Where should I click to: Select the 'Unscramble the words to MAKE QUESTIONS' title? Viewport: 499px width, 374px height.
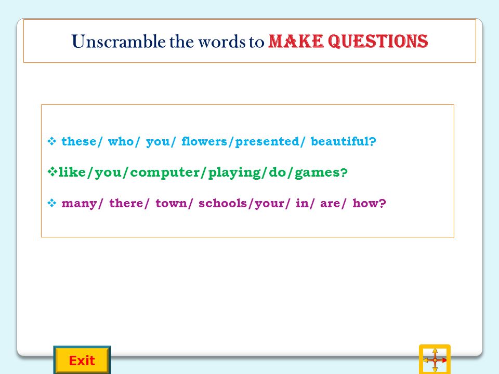250,42
